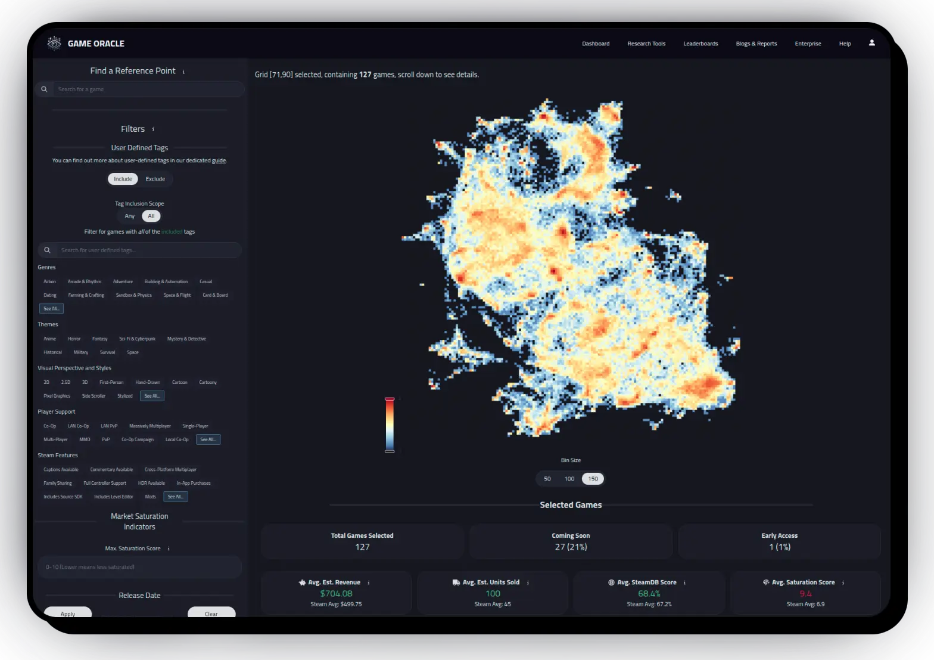
Task: Open the Research Tools menu
Action: (646, 44)
